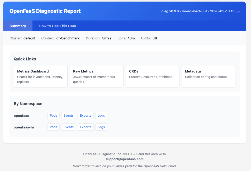The width and height of the screenshot is (251, 171).
Task: View the CRDs Custom Resource Definitions card
Action: [x=152, y=76]
